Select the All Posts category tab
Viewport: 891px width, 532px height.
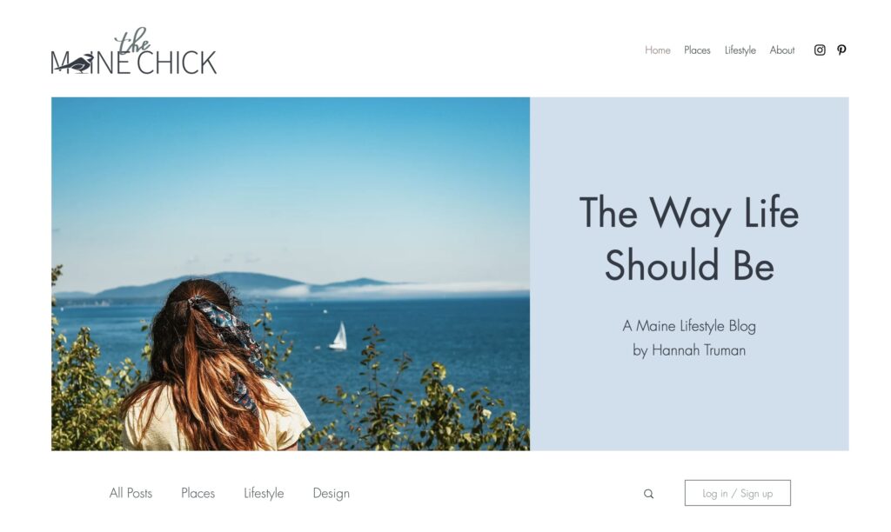pyautogui.click(x=131, y=493)
